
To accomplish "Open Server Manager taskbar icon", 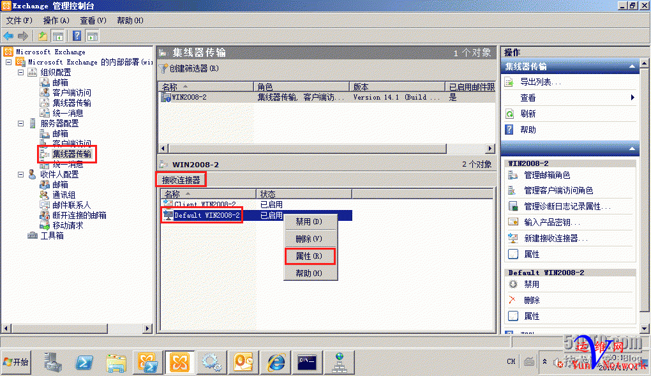I will click(x=53, y=363).
